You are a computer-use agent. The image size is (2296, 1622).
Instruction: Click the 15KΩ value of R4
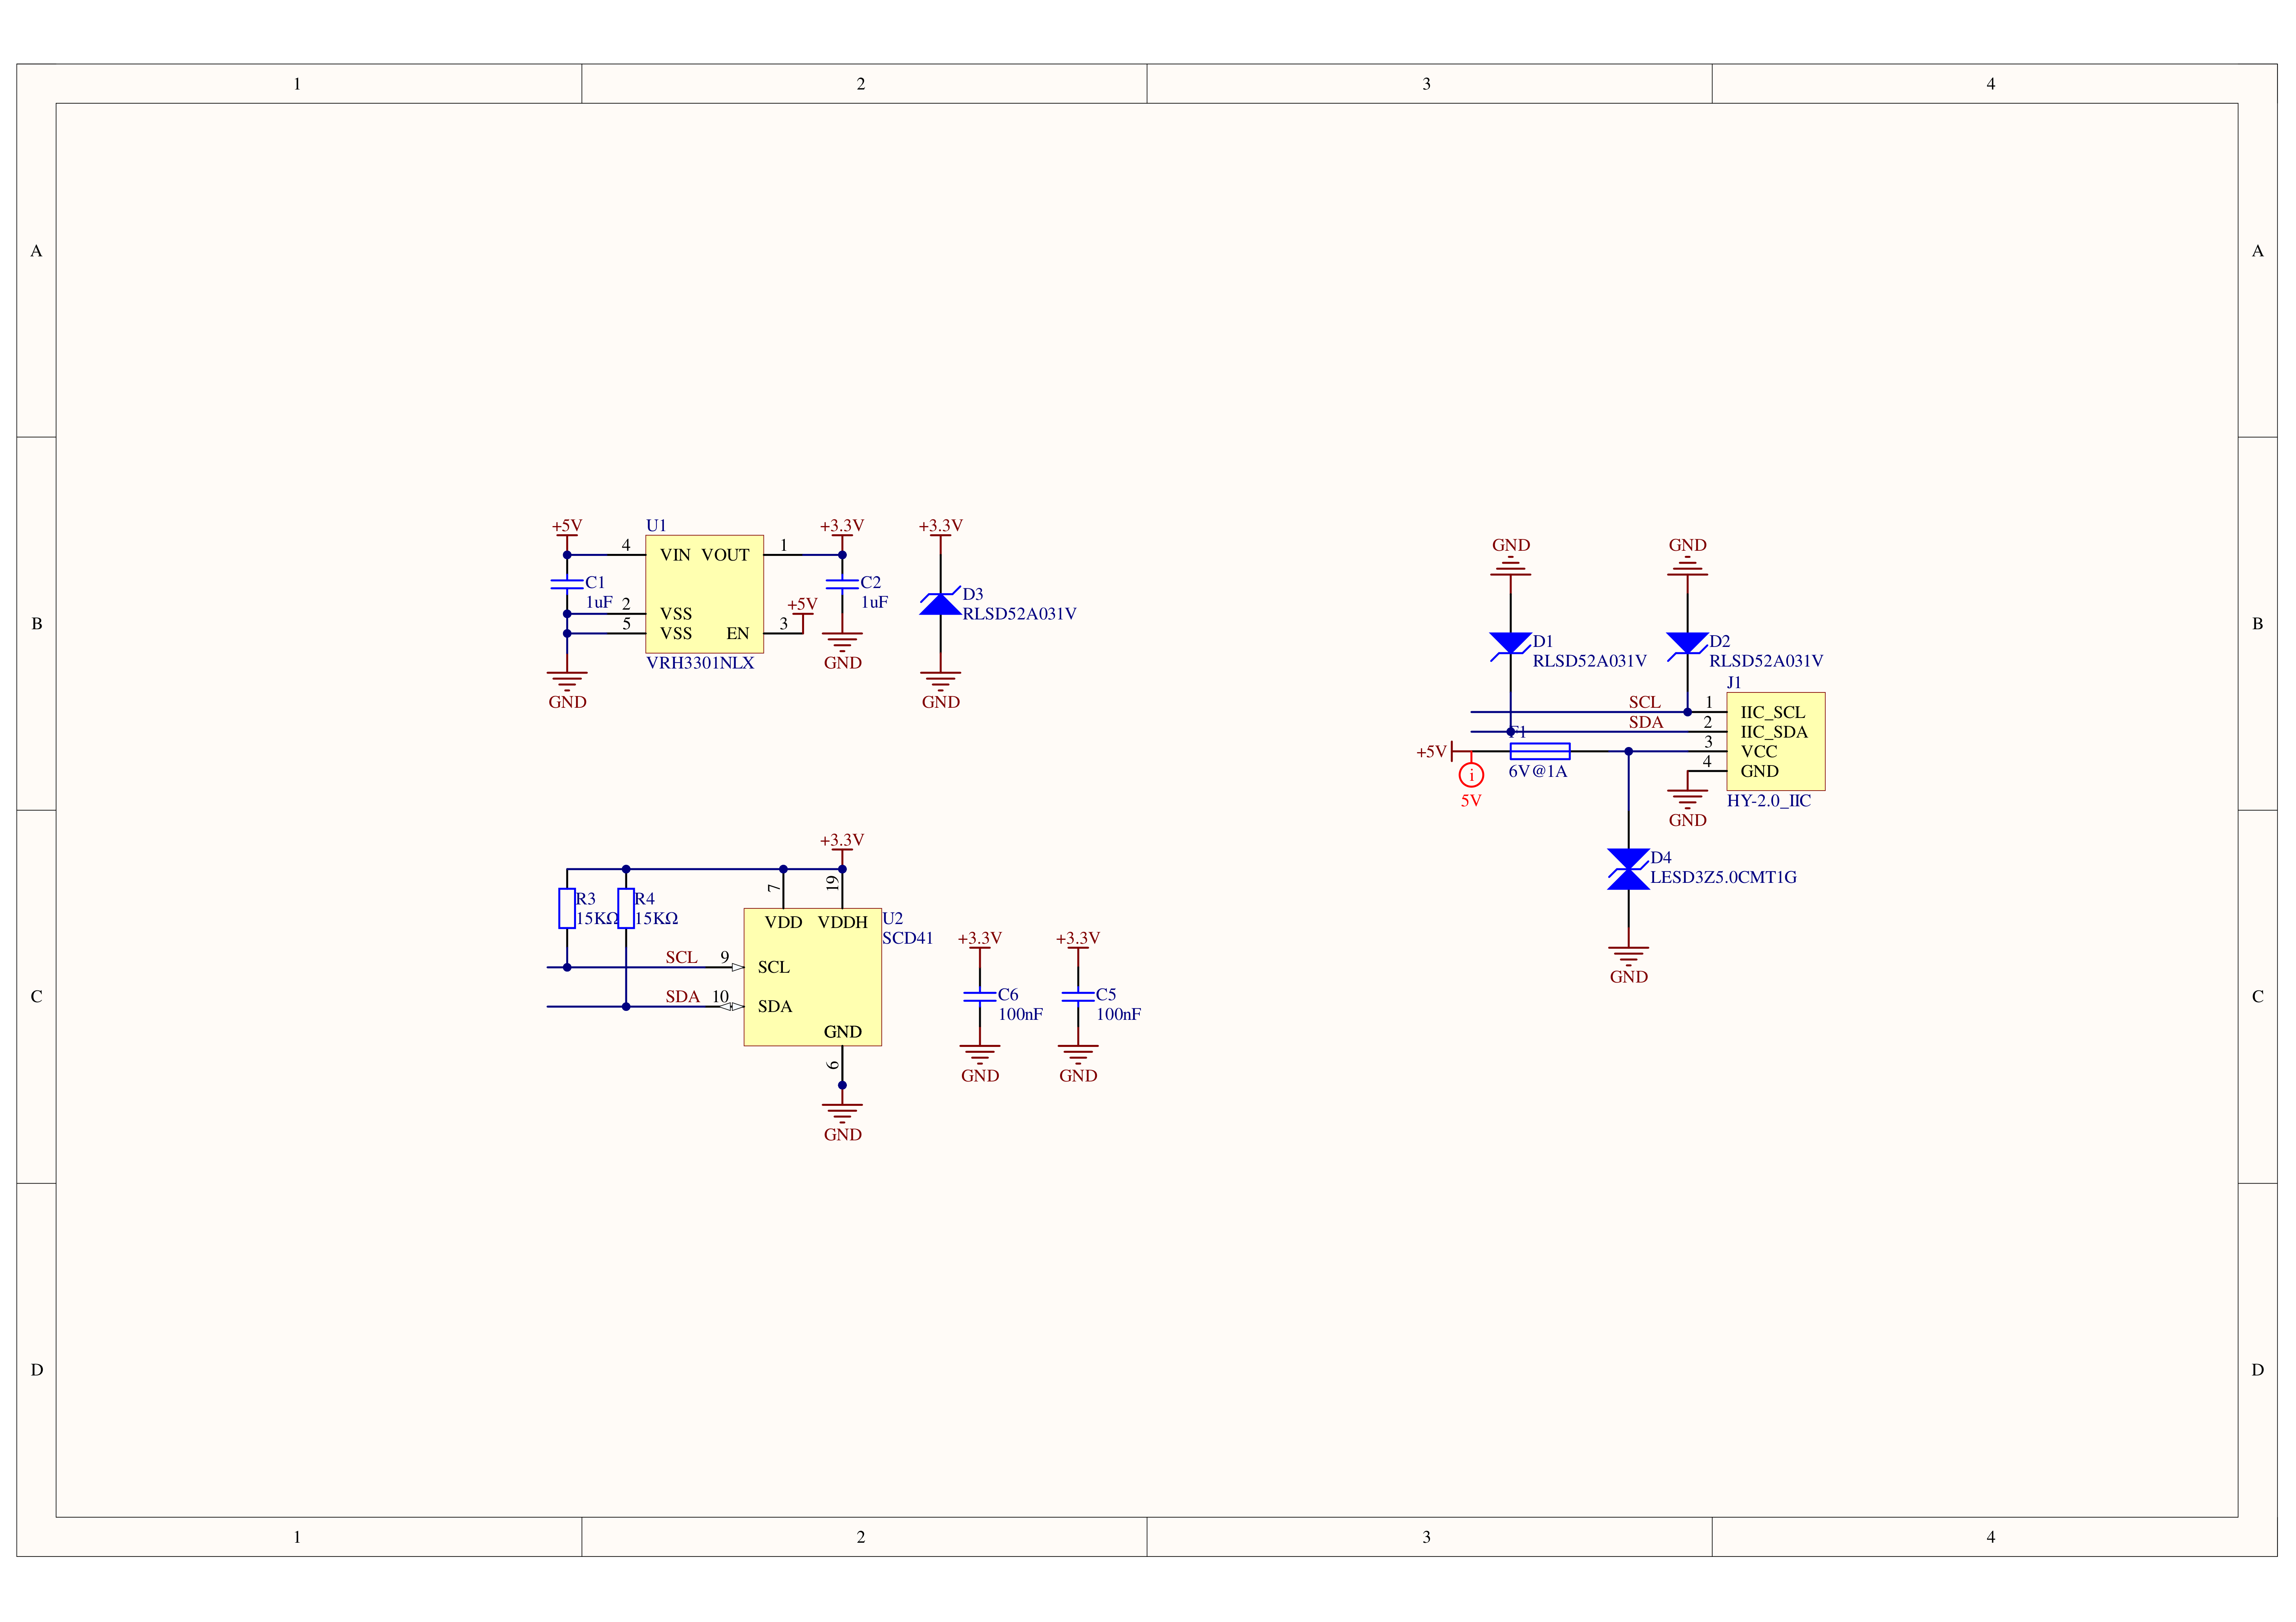click(x=657, y=918)
